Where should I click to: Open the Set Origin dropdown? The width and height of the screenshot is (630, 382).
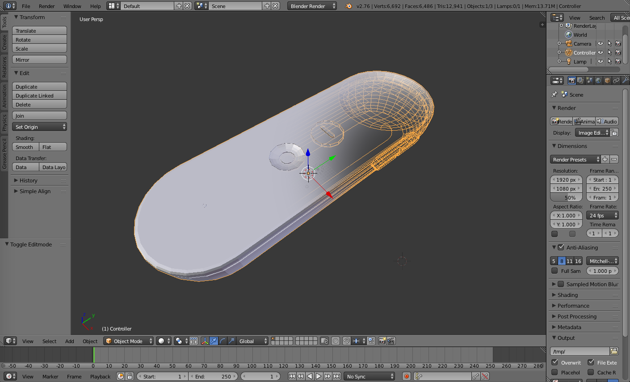39,127
